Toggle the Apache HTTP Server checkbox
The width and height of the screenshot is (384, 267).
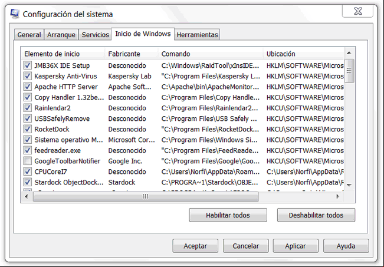27,87
